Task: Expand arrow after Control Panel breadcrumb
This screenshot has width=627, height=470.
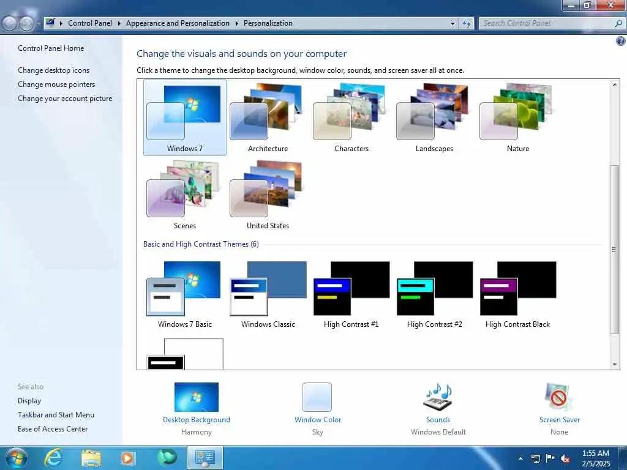Action: (x=119, y=24)
